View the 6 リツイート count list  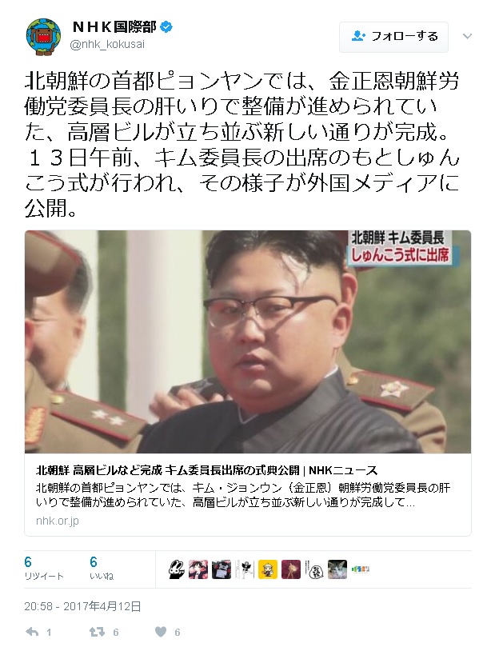click(44, 568)
